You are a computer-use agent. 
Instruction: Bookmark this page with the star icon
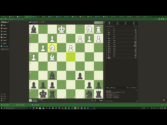click(x=157, y=19)
